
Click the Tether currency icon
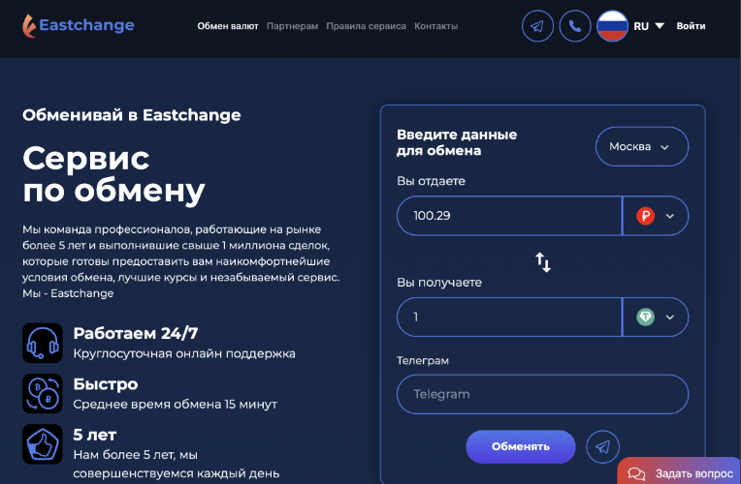pos(645,317)
